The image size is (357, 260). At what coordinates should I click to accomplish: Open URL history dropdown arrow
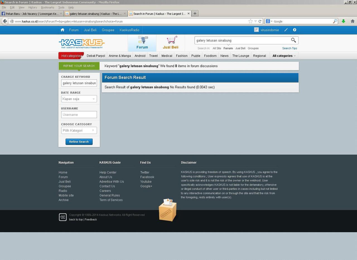[255, 21]
